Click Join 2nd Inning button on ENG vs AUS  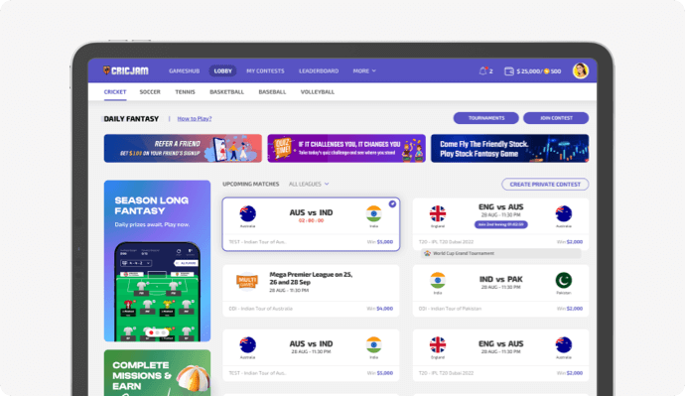[x=500, y=224]
